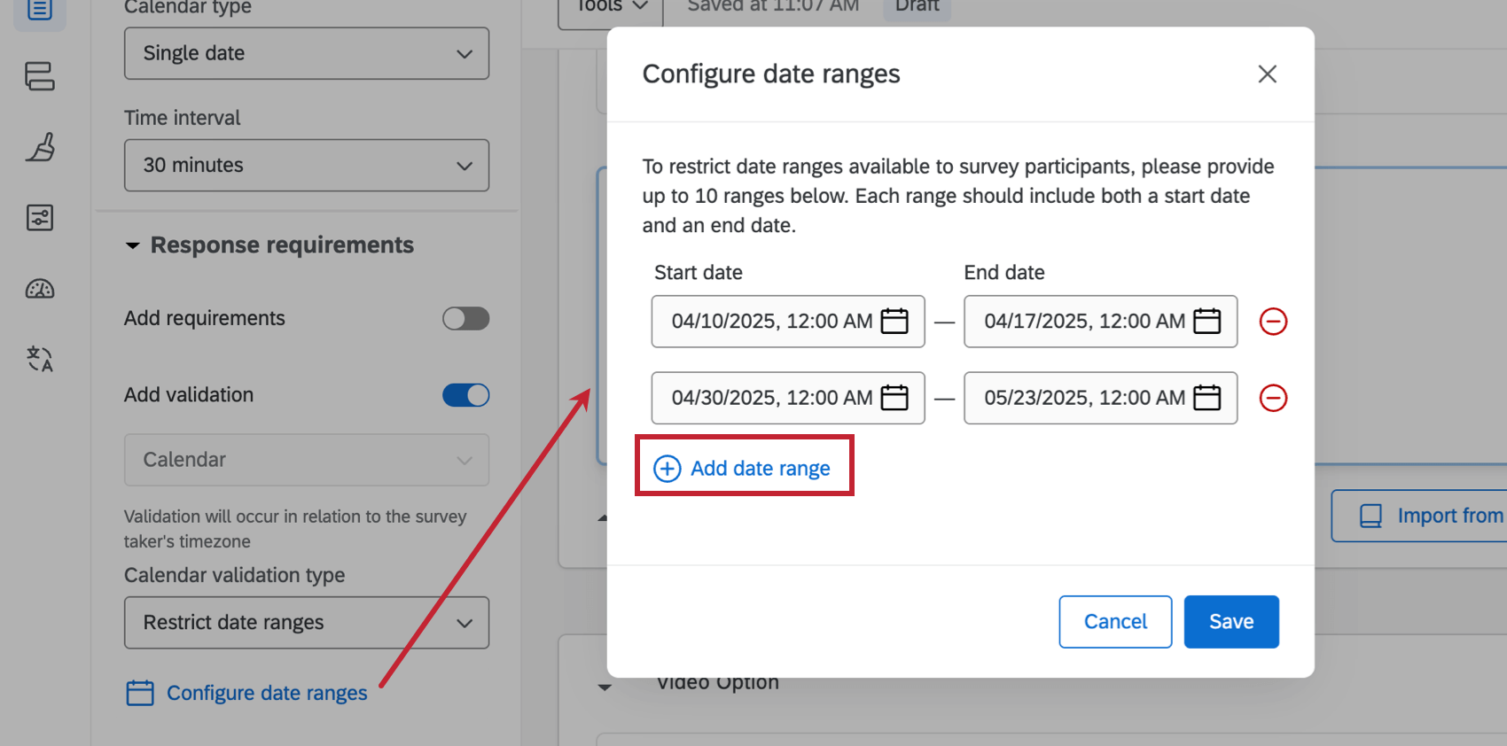Cancel the date range configuration
1507x746 pixels.
(1114, 622)
